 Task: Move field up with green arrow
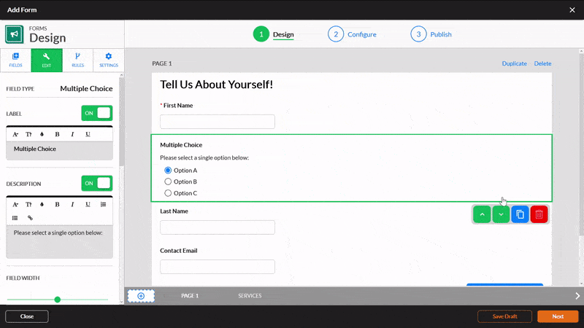[x=482, y=214]
